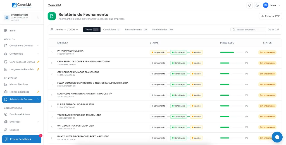Expand the Conferência submenu chevron
Viewport: 286px width, 145px height.
[x=38, y=54]
